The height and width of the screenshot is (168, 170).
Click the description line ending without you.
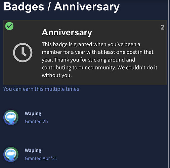(57, 75)
